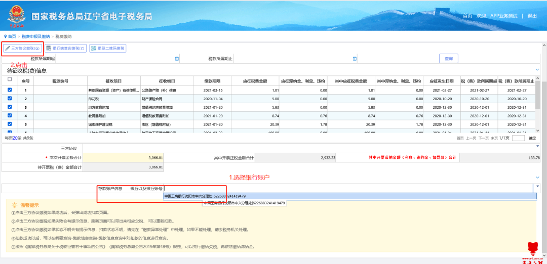Go to 首页 in top navigation
The height and width of the screenshot is (264, 547).
coord(467,16)
